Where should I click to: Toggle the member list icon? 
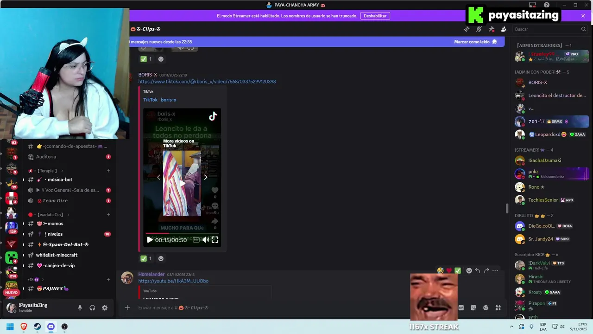click(x=504, y=29)
